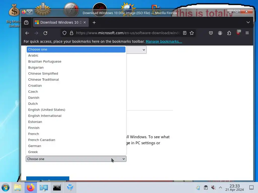Reload the current page
This screenshot has width=258, height=193.
[x=45, y=33]
